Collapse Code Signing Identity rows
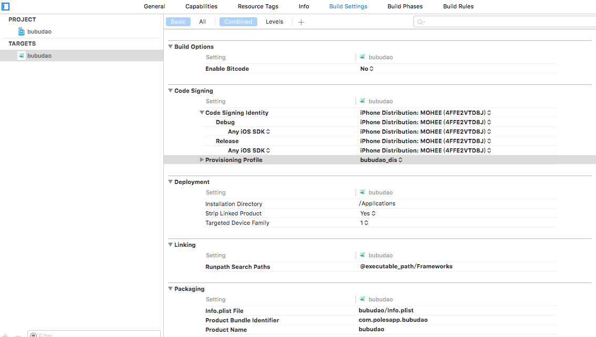Screen dimensions: 596x337 click(202, 112)
